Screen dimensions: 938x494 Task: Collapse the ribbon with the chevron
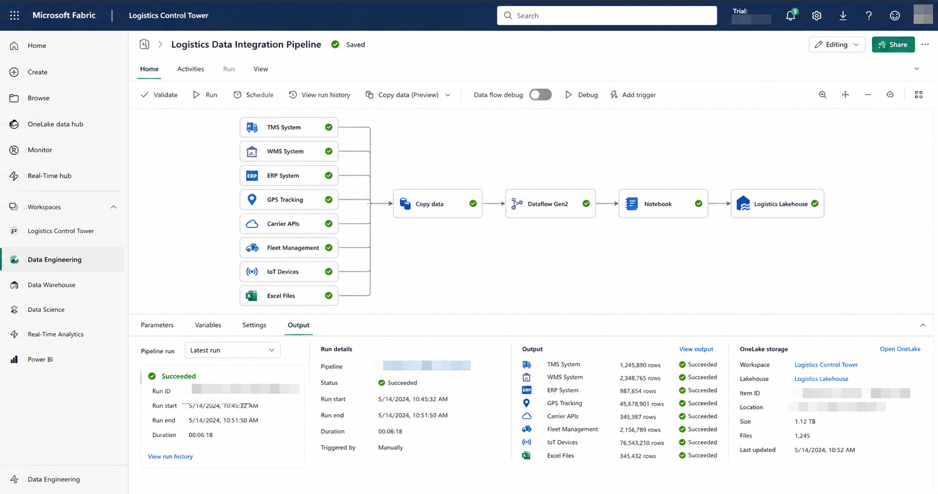point(917,69)
